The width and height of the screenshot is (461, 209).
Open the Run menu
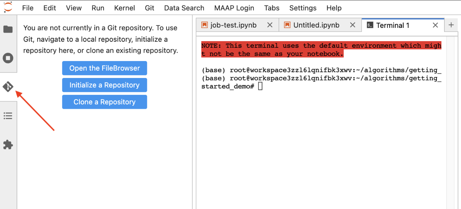tap(98, 8)
